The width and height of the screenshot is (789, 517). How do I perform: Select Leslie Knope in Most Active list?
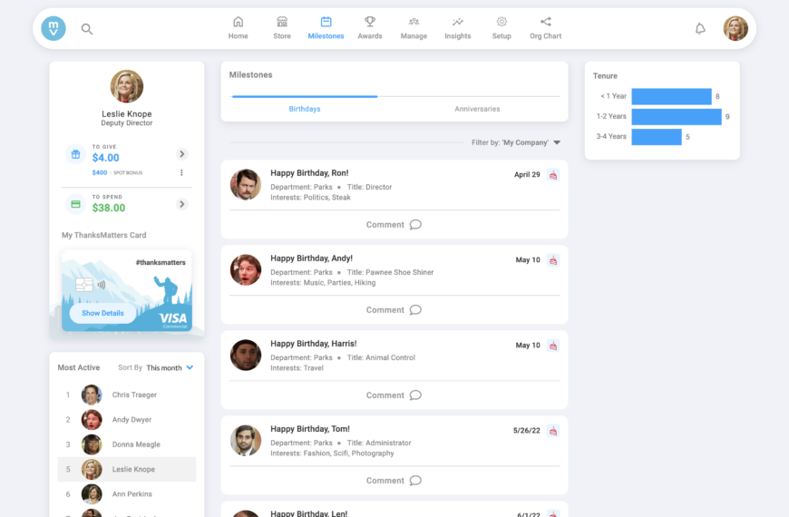tap(127, 469)
